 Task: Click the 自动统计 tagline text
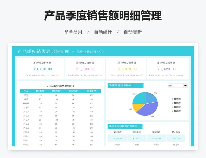[x=103, y=32]
